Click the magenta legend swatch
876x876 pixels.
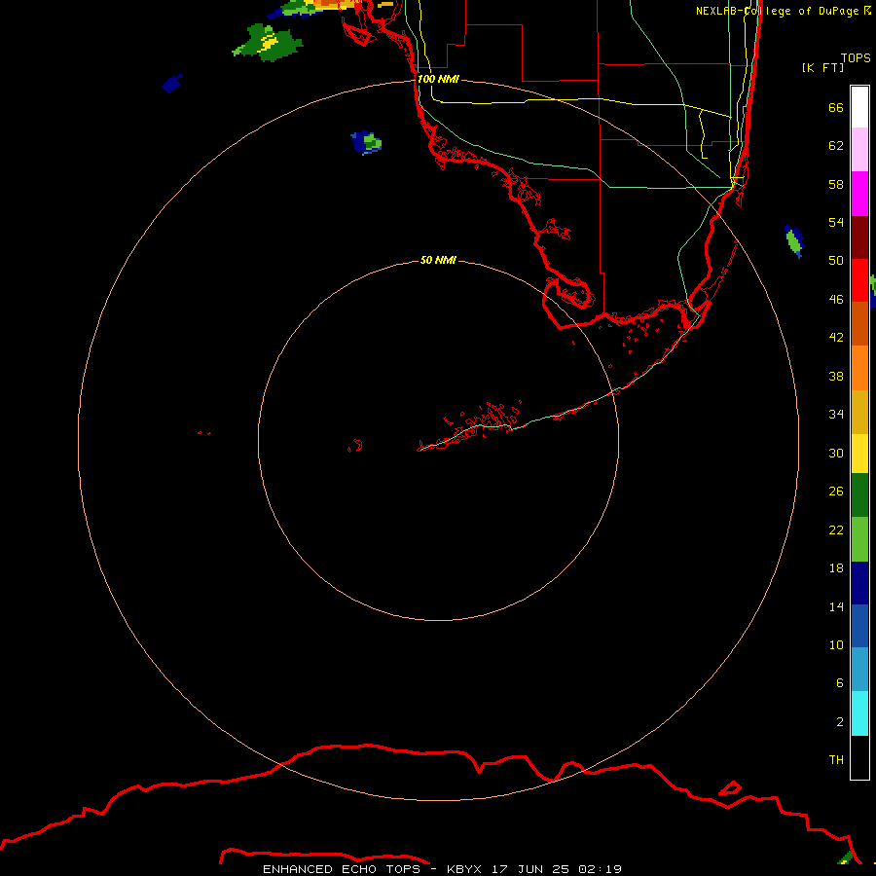pos(859,194)
